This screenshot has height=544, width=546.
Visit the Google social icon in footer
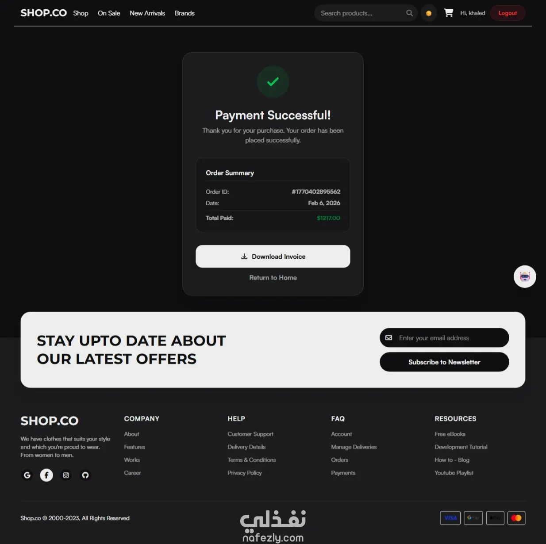[27, 475]
